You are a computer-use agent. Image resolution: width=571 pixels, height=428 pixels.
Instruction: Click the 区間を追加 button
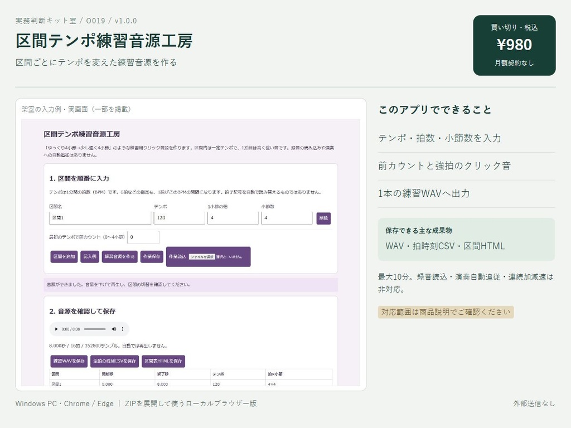pos(64,256)
